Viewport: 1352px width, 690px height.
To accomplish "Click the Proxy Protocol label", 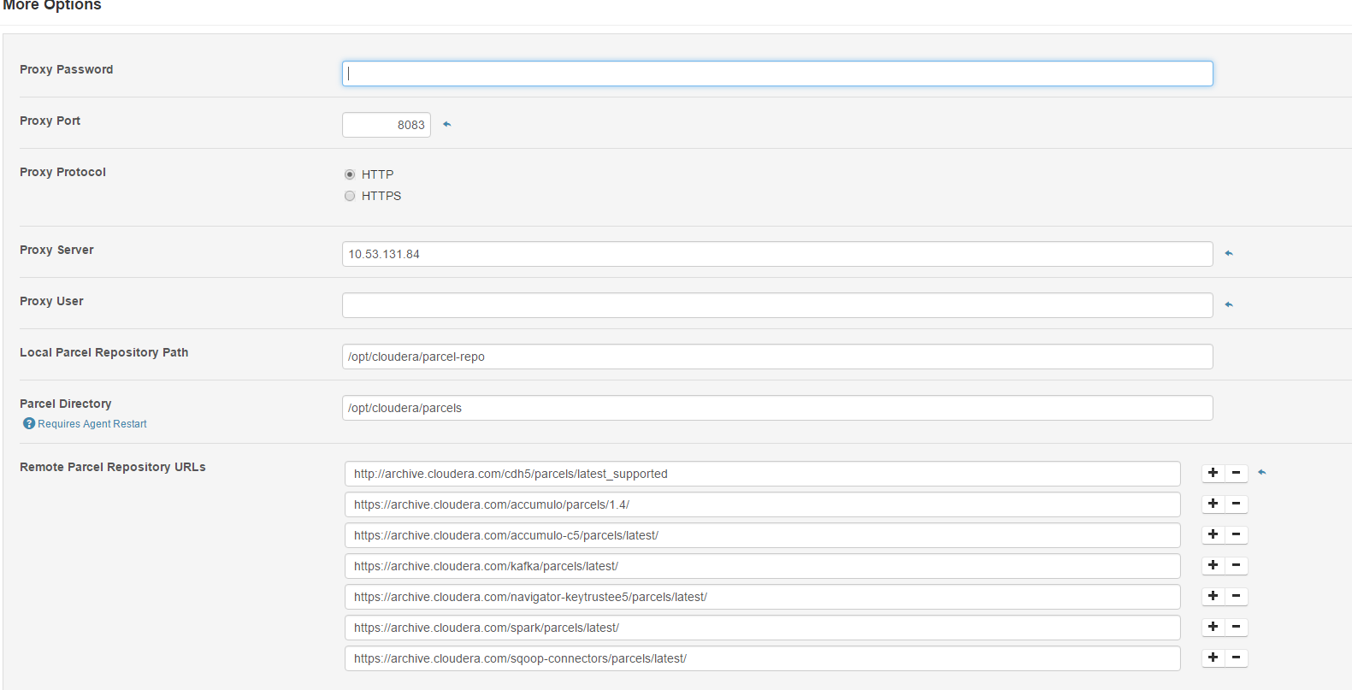I will click(x=63, y=172).
